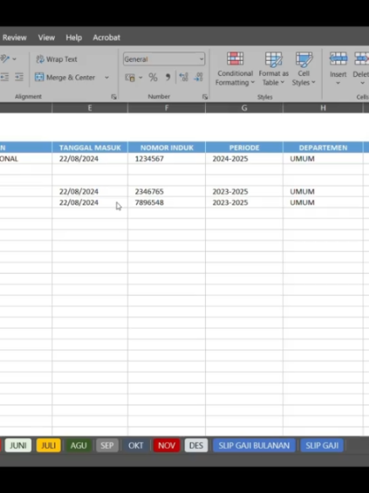369x493 pixels.
Task: Open the AGU sheet tab
Action: click(79, 446)
